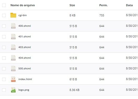
Task: Open the cgi-bin folder icon
Action: [x=13, y=15]
